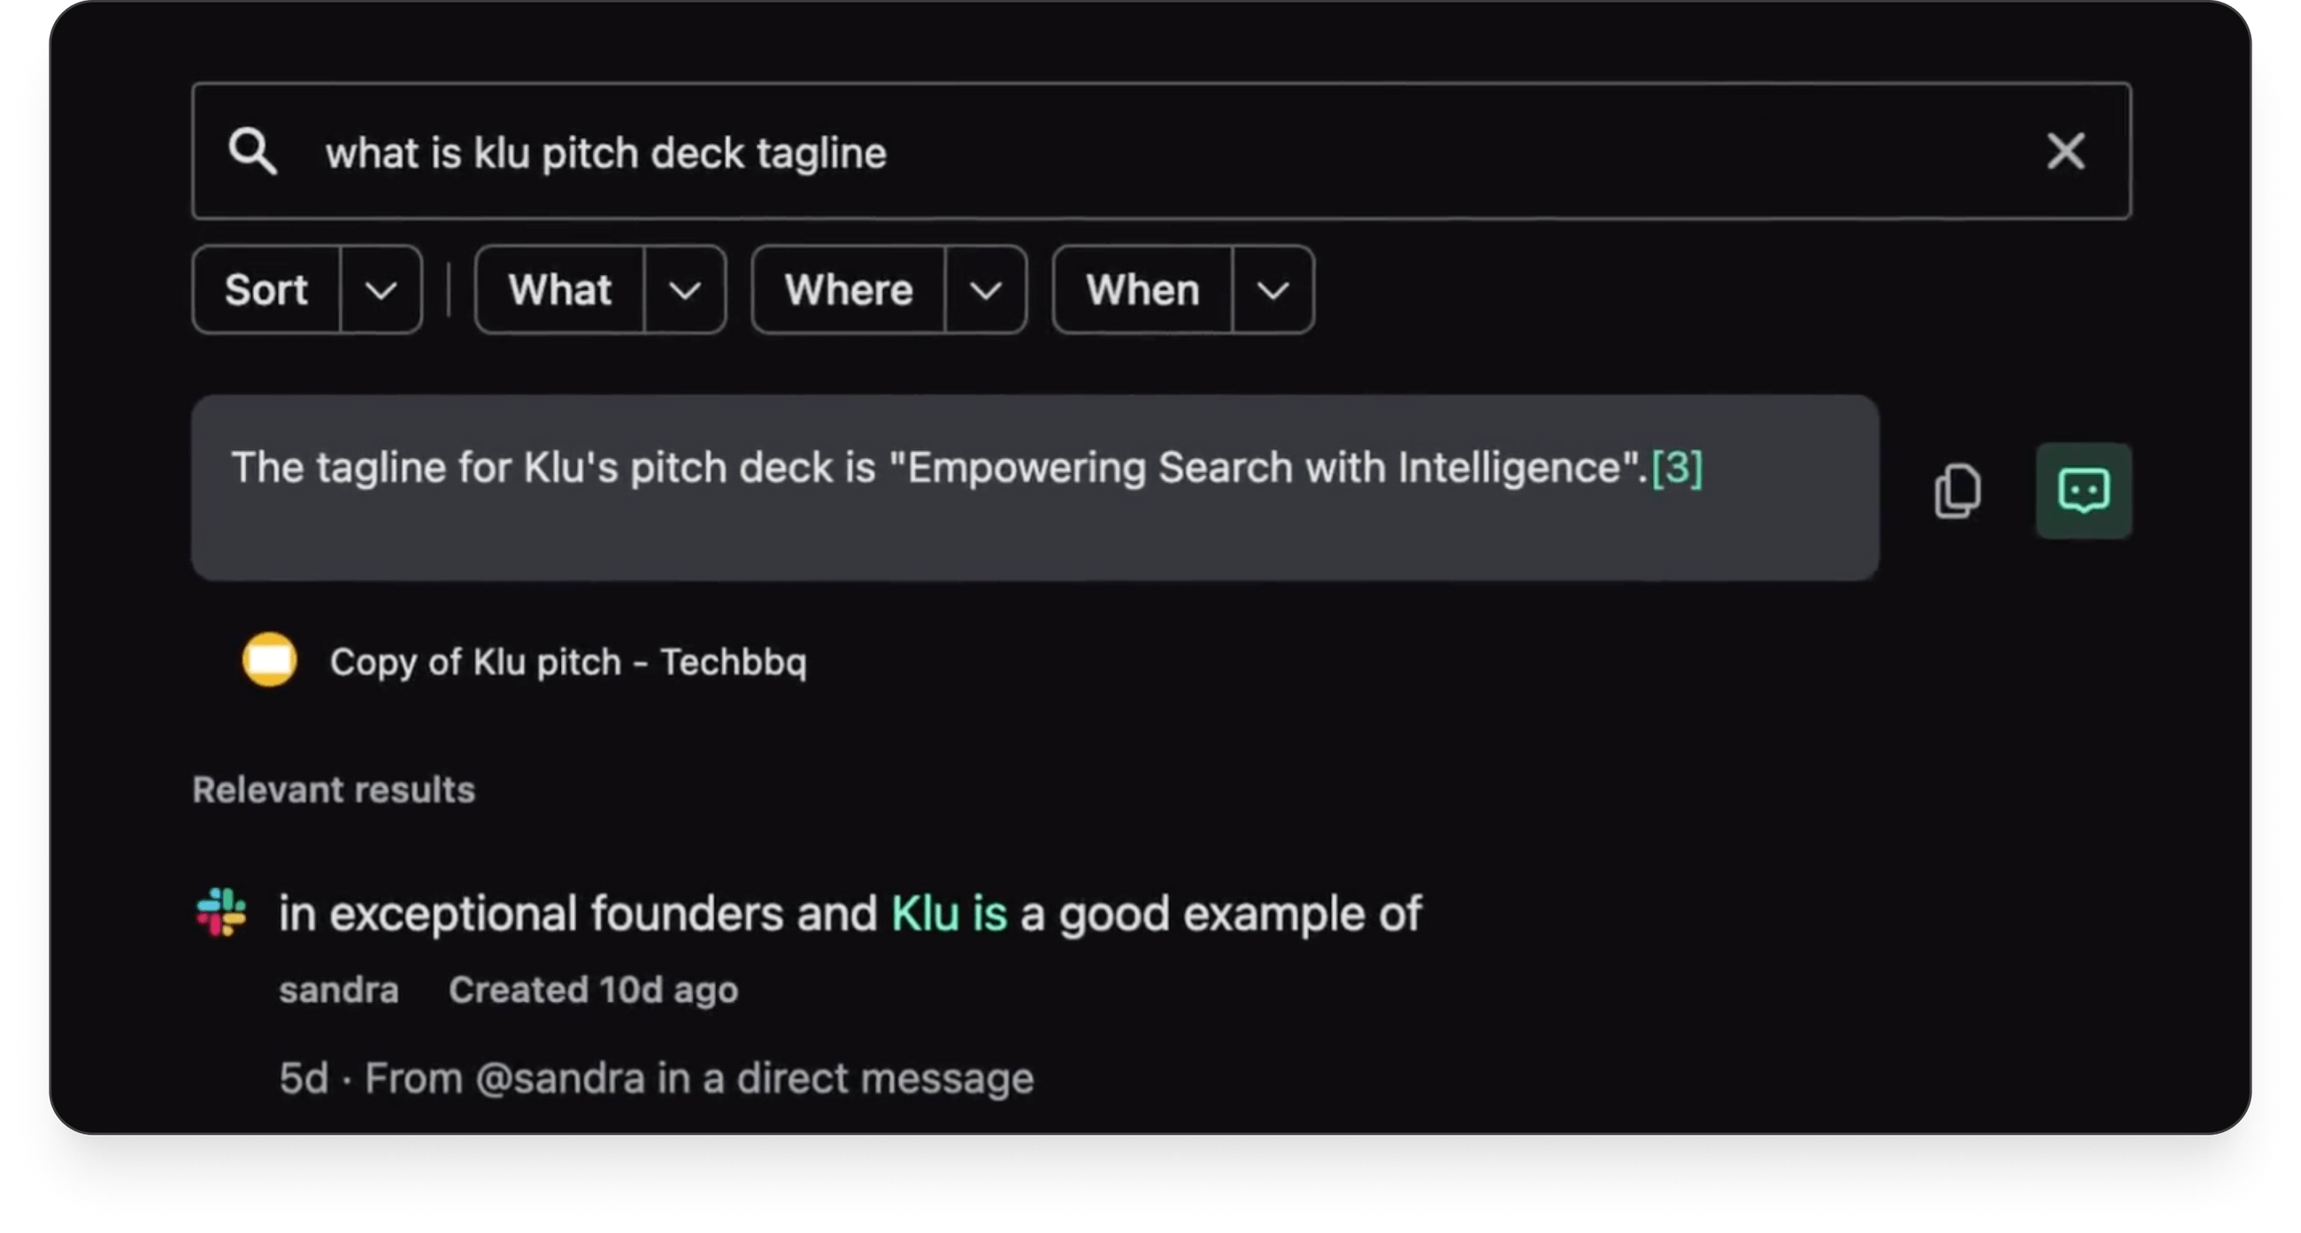Image resolution: width=2301 pixels, height=1233 pixels.
Task: Click the document icon for Copy of Klu pitch
Action: click(268, 661)
